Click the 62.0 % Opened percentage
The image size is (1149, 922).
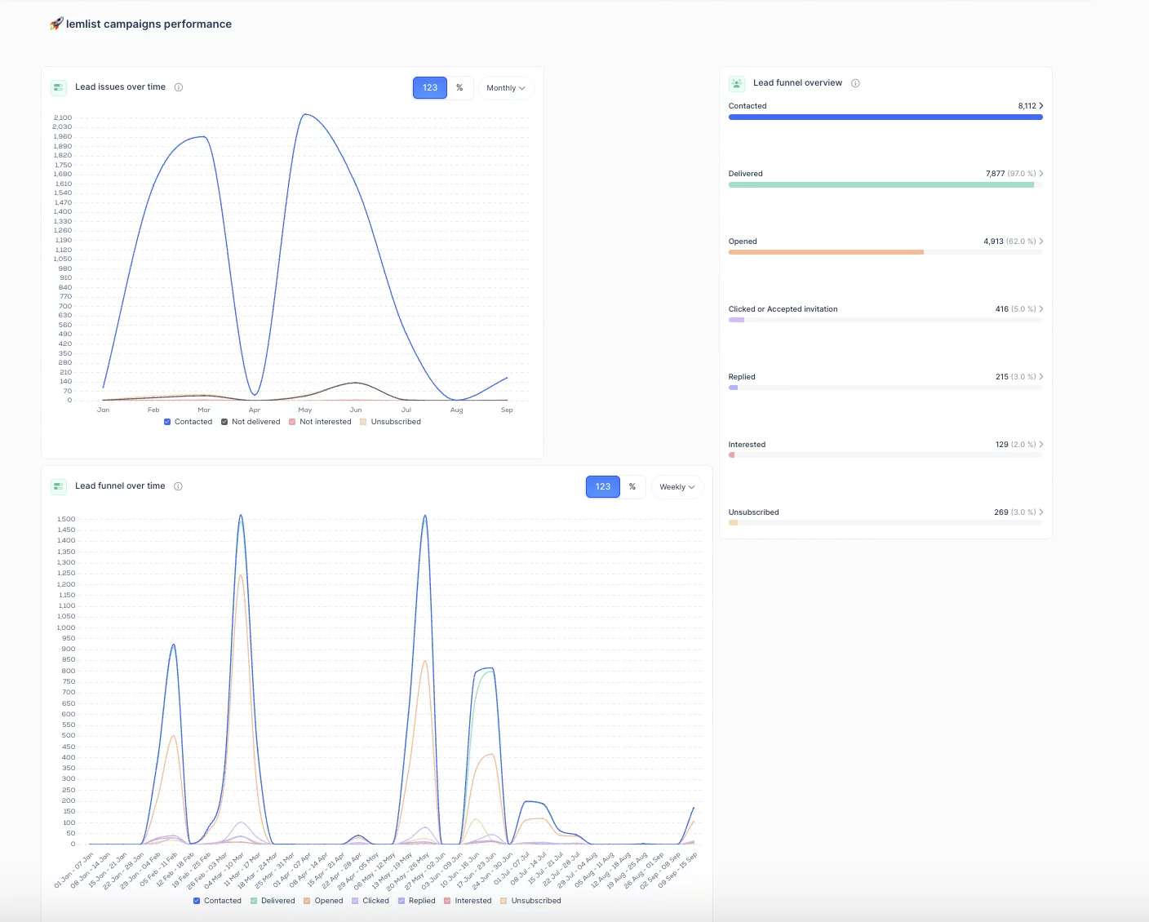pyautogui.click(x=1021, y=242)
